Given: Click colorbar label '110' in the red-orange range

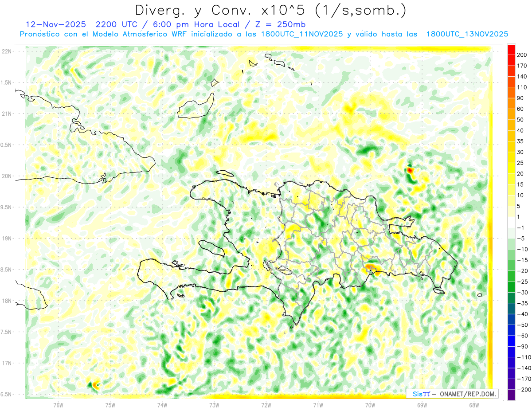Looking at the screenshot, I should click(x=523, y=87).
